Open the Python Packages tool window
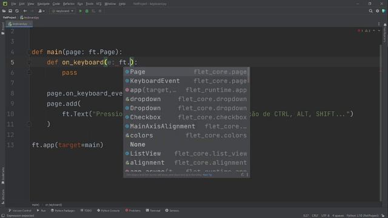This screenshot has width=388, height=218. coord(63,211)
